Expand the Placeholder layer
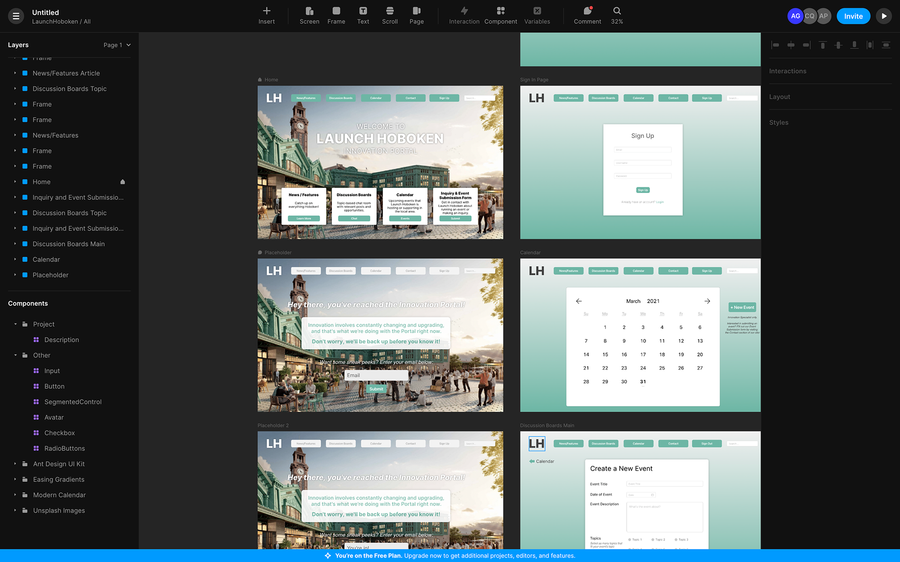 pyautogui.click(x=15, y=275)
